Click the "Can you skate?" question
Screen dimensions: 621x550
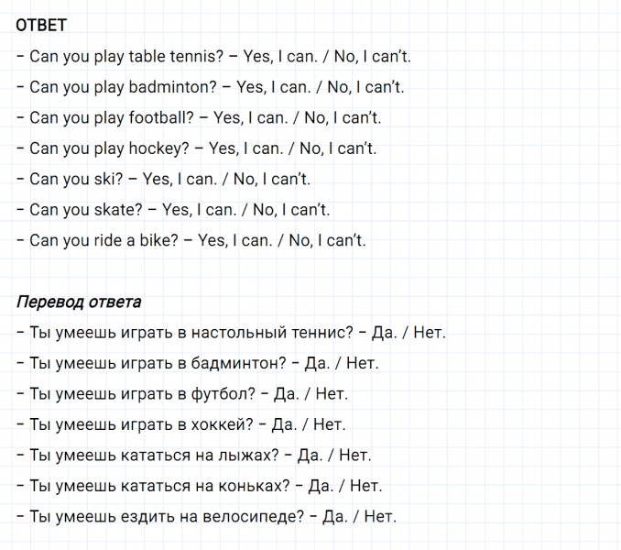[85, 210]
